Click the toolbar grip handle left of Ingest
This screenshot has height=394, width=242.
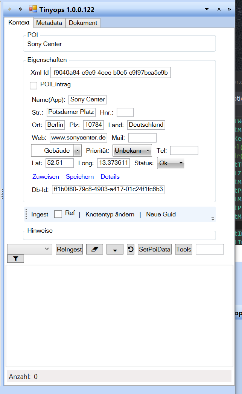[x=26, y=214]
